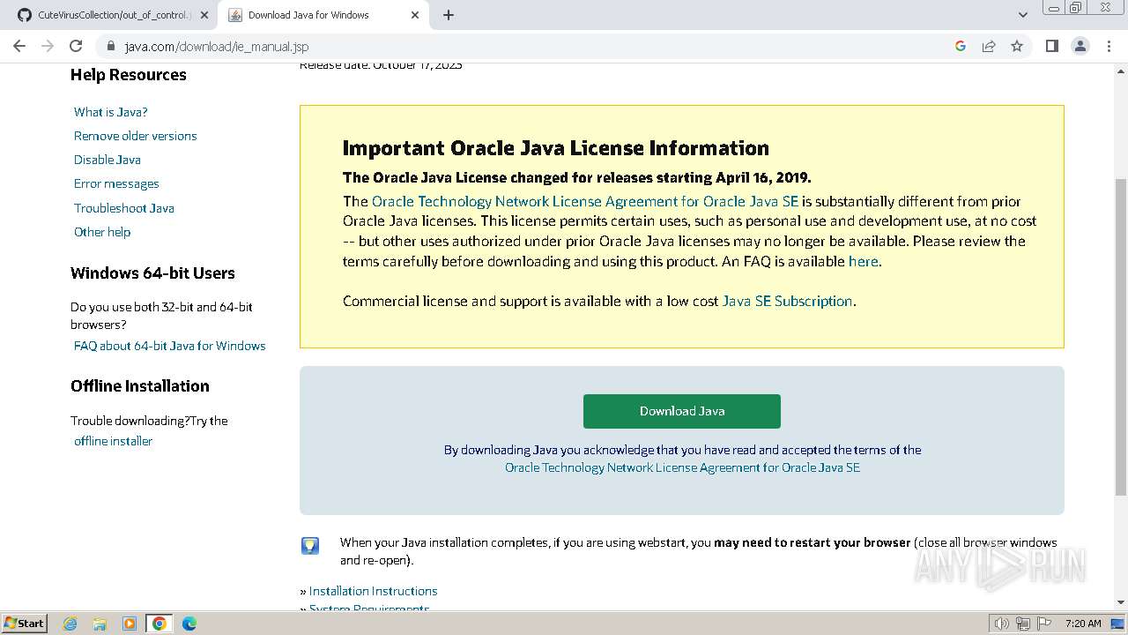Open Google icon in address bar
The image size is (1128, 635).
pyautogui.click(x=961, y=46)
